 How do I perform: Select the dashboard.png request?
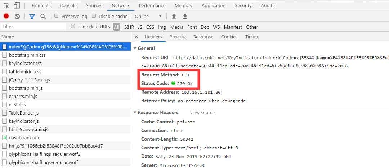coord(24,137)
